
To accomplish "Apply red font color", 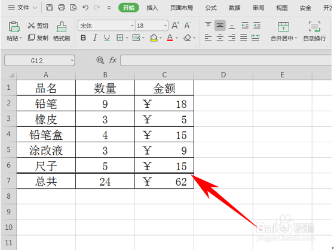I will 170,37.
